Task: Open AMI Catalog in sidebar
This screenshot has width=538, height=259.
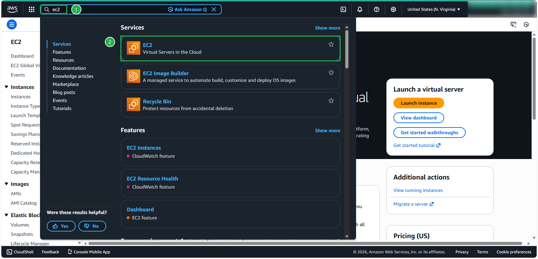Action: 24,203
